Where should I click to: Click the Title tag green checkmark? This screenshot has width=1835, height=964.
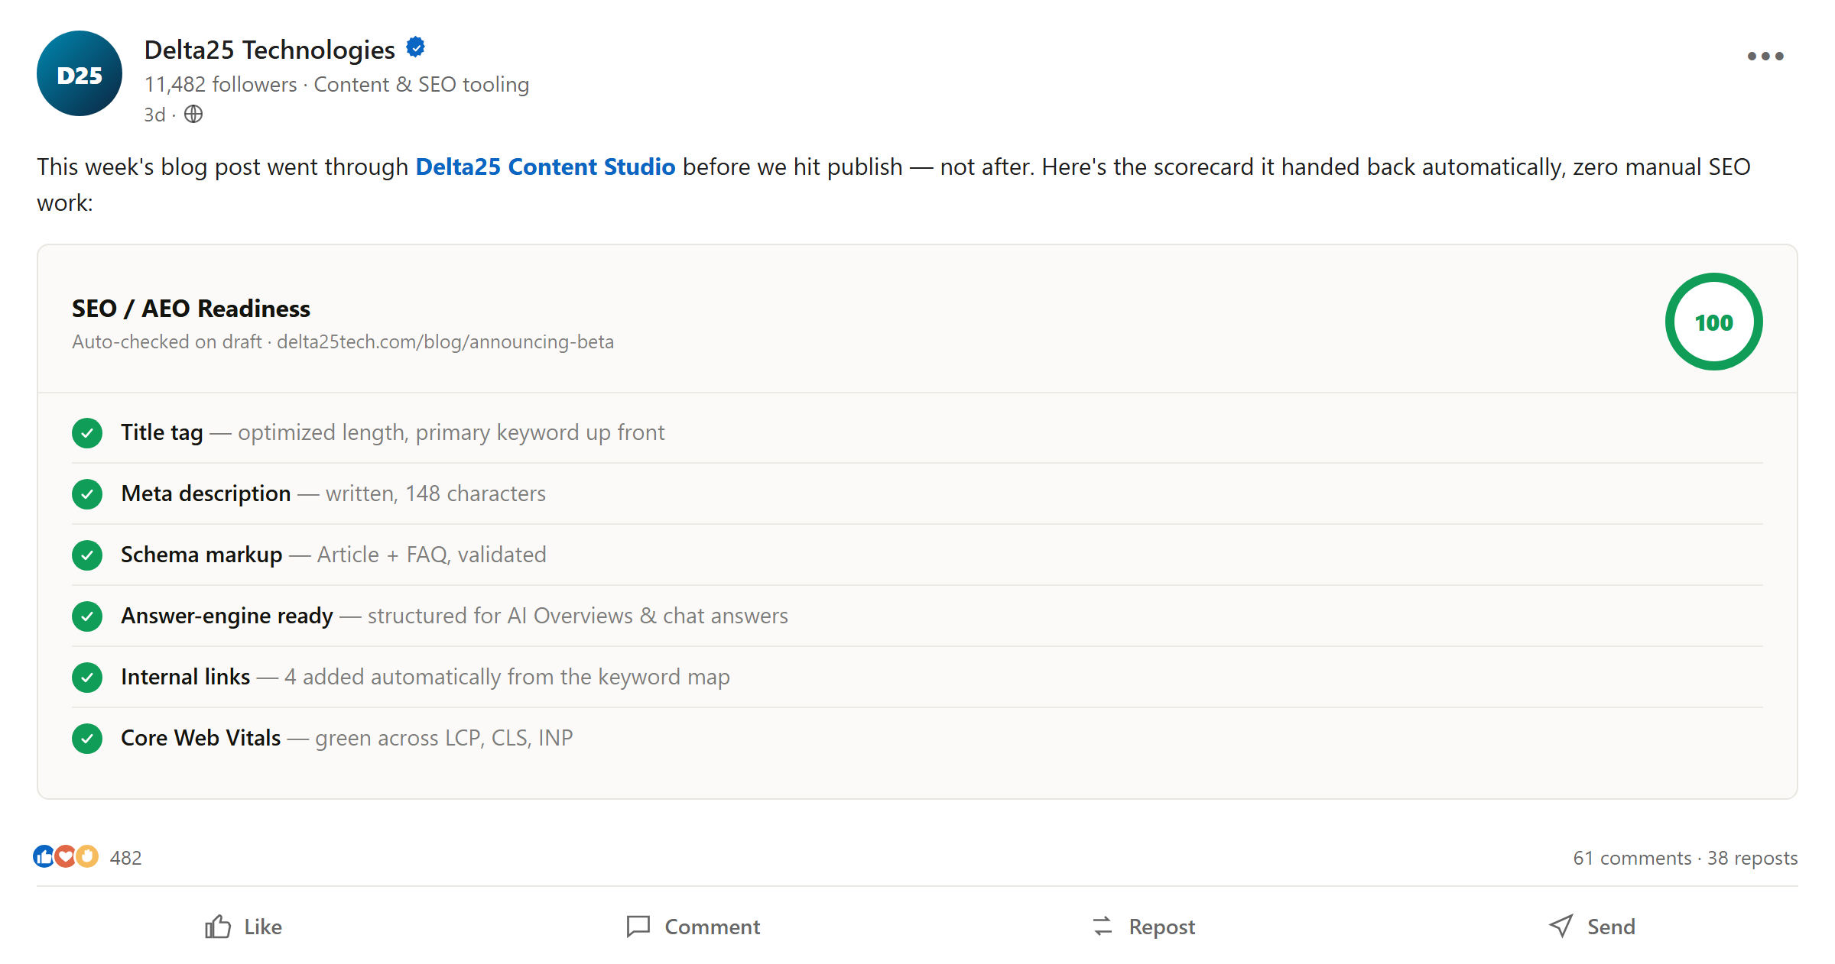pos(87,433)
